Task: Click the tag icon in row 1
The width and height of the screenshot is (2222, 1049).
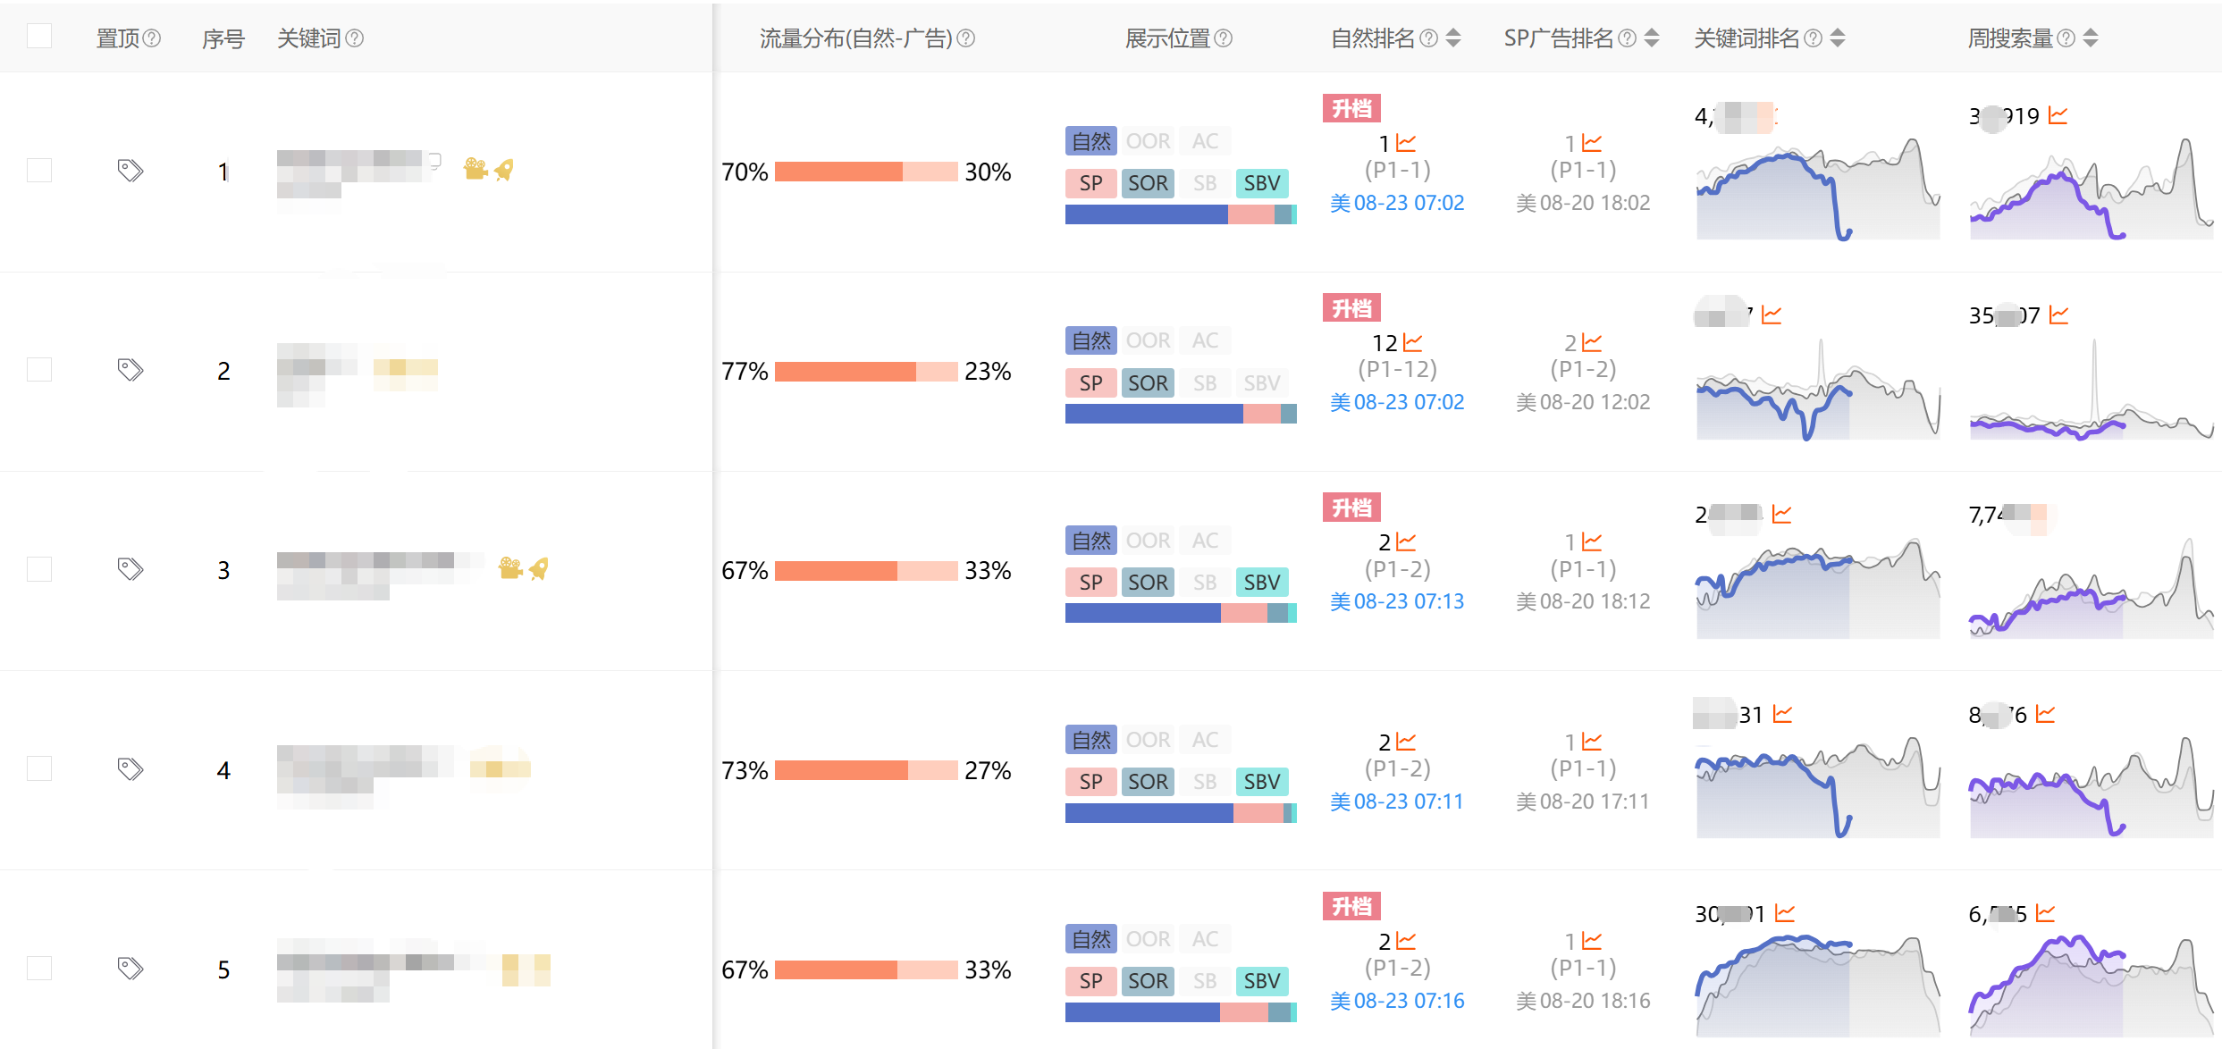Action: [x=130, y=171]
